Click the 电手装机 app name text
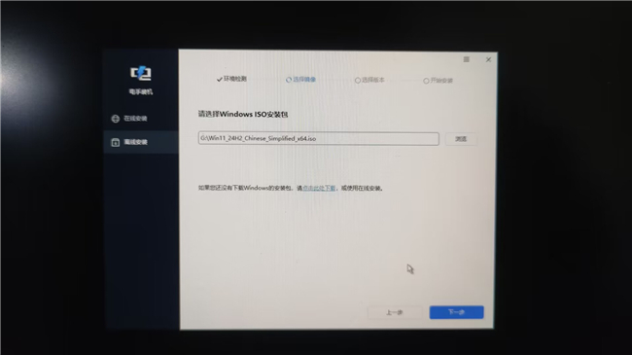Screen dimensions: 632x355 point(141,92)
